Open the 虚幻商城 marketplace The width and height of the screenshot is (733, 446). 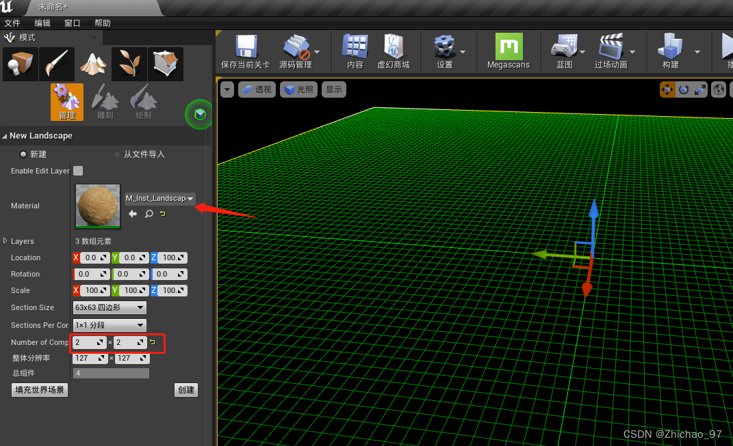(x=394, y=52)
